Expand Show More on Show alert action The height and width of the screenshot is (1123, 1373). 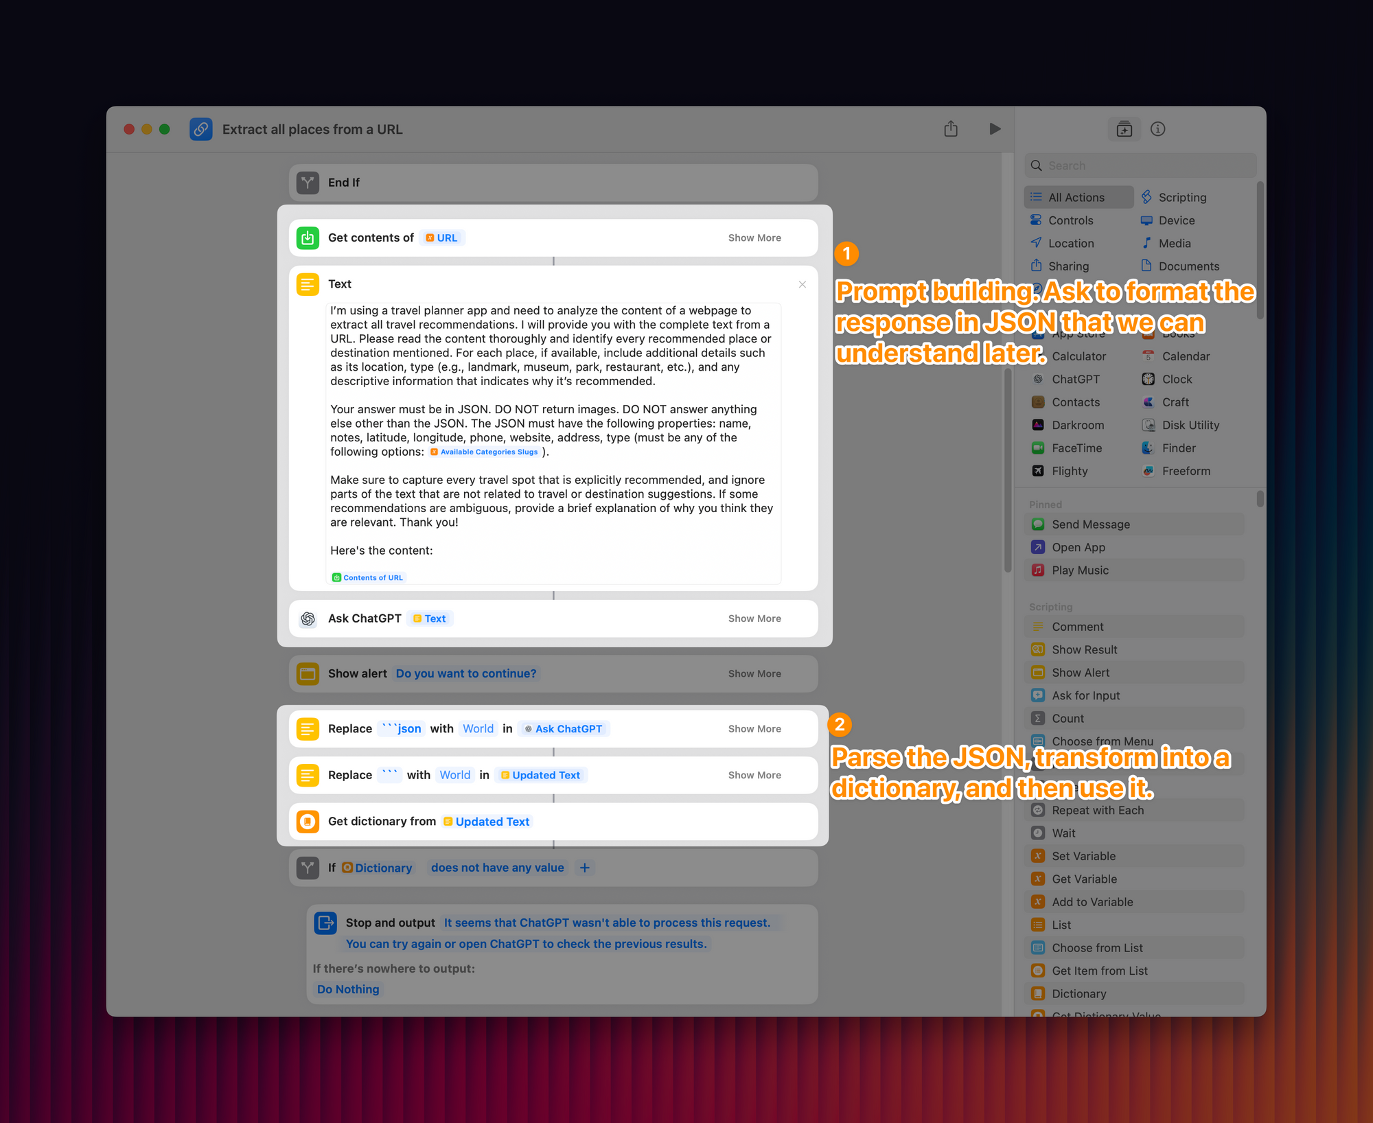[x=754, y=674]
